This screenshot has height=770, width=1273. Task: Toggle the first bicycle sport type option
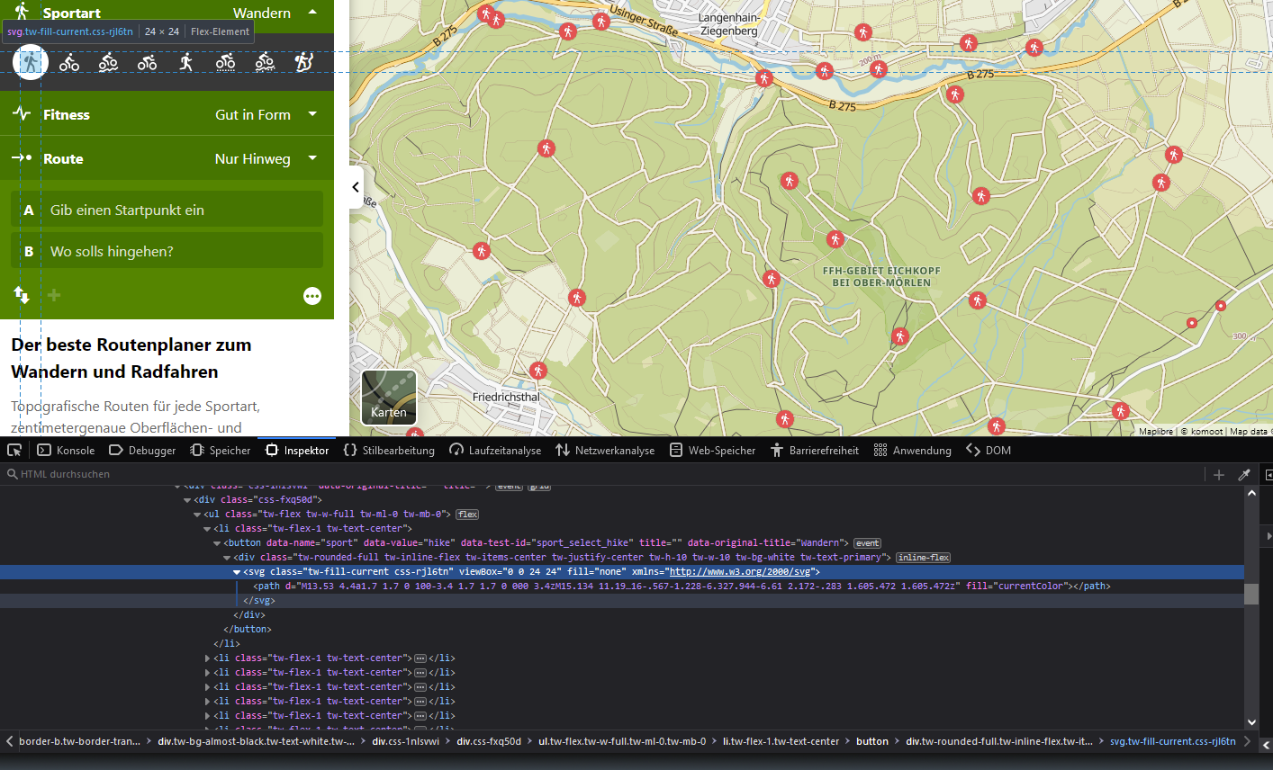[x=69, y=62]
